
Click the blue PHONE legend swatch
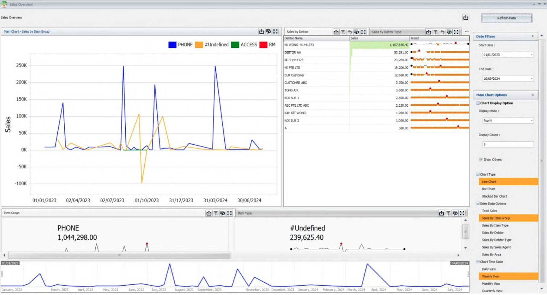tap(172, 45)
